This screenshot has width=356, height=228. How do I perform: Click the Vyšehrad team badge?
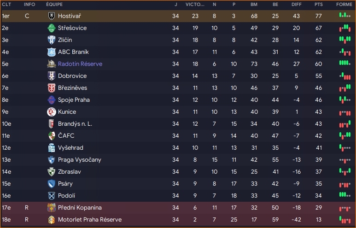pos(51,148)
